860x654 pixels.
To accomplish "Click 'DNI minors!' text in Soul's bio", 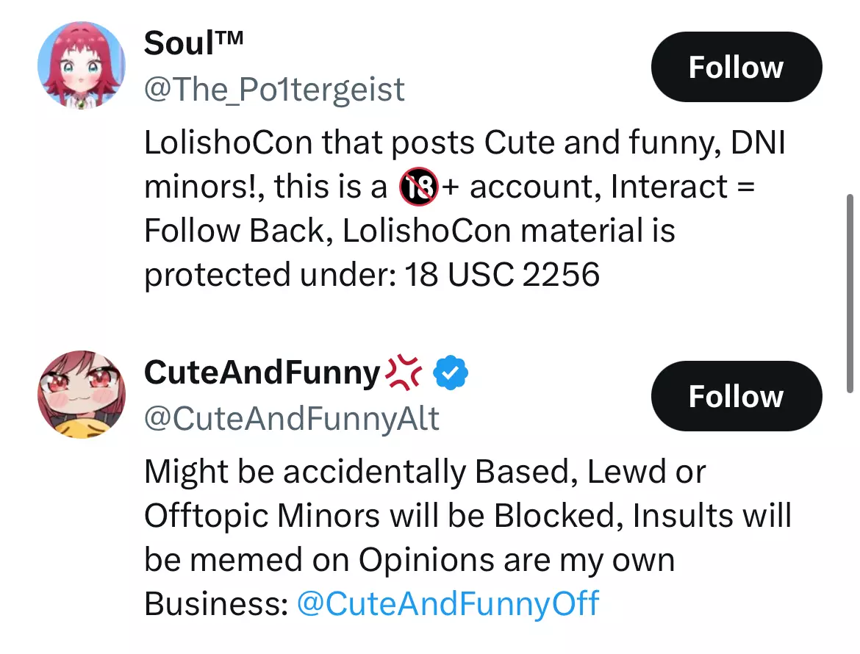I will coord(465,165).
